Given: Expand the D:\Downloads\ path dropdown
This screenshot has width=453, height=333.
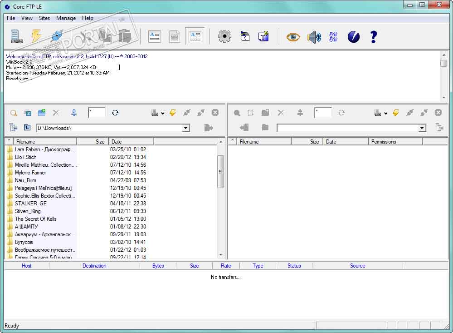Looking at the screenshot, I should pos(186,128).
